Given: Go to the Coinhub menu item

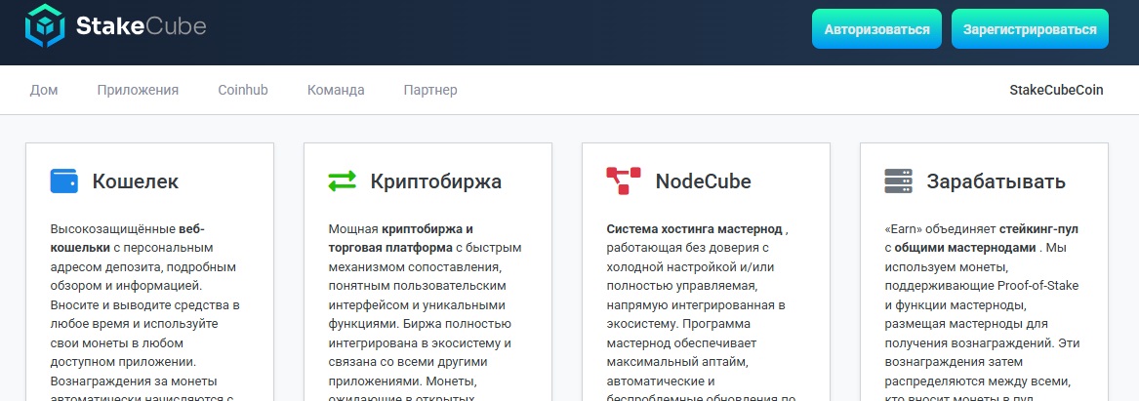Looking at the screenshot, I should [x=243, y=90].
